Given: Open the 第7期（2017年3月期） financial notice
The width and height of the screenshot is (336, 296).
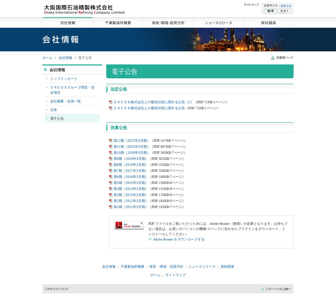Looking at the screenshot, I should (x=131, y=171).
